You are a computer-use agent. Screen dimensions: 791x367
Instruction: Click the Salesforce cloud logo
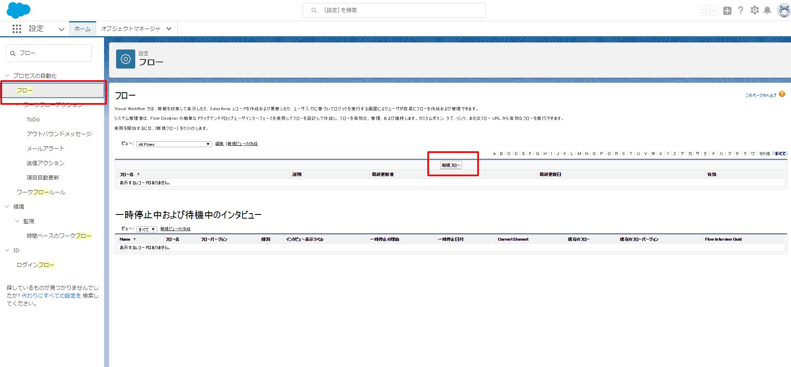click(x=18, y=10)
